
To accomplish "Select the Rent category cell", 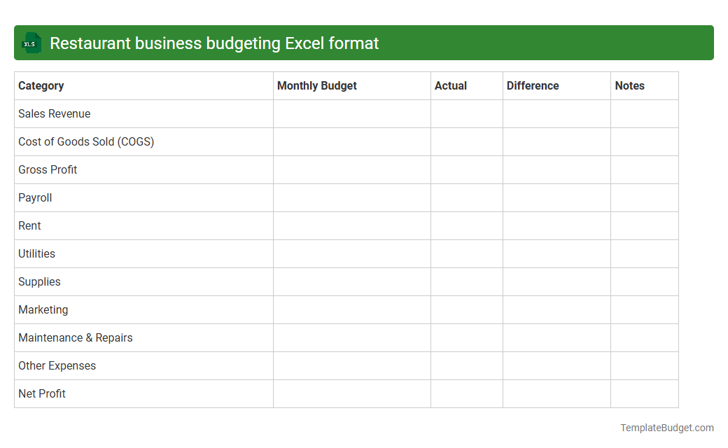I will [x=29, y=225].
